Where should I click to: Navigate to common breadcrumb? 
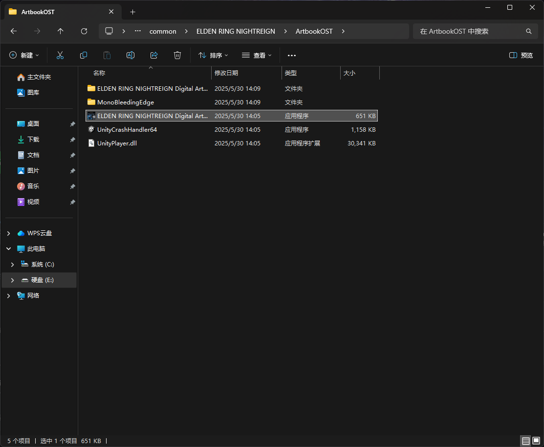tap(163, 31)
